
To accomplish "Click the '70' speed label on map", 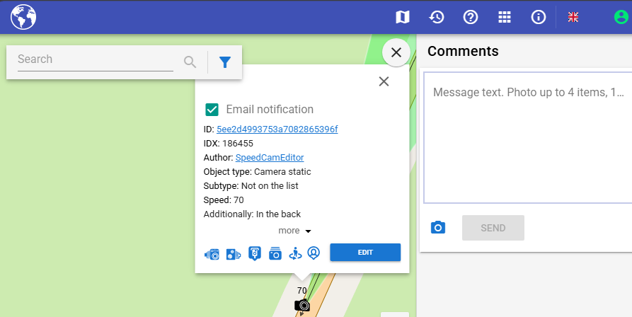I will [302, 290].
